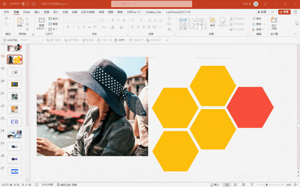This screenshot has height=187, width=300.
Task: Start slideshow from status bar icon
Action: tap(252, 185)
